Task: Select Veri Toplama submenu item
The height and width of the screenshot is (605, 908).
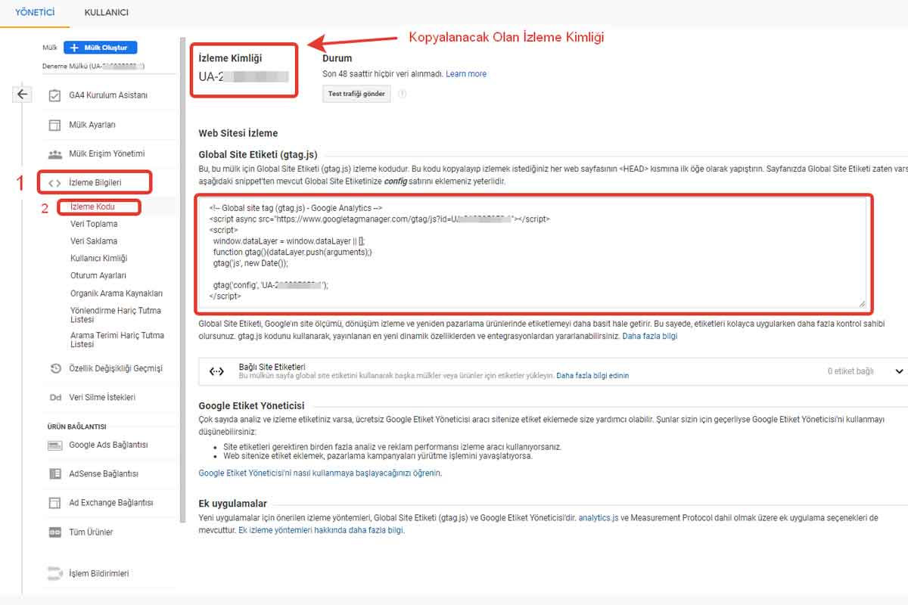Action: 94,224
